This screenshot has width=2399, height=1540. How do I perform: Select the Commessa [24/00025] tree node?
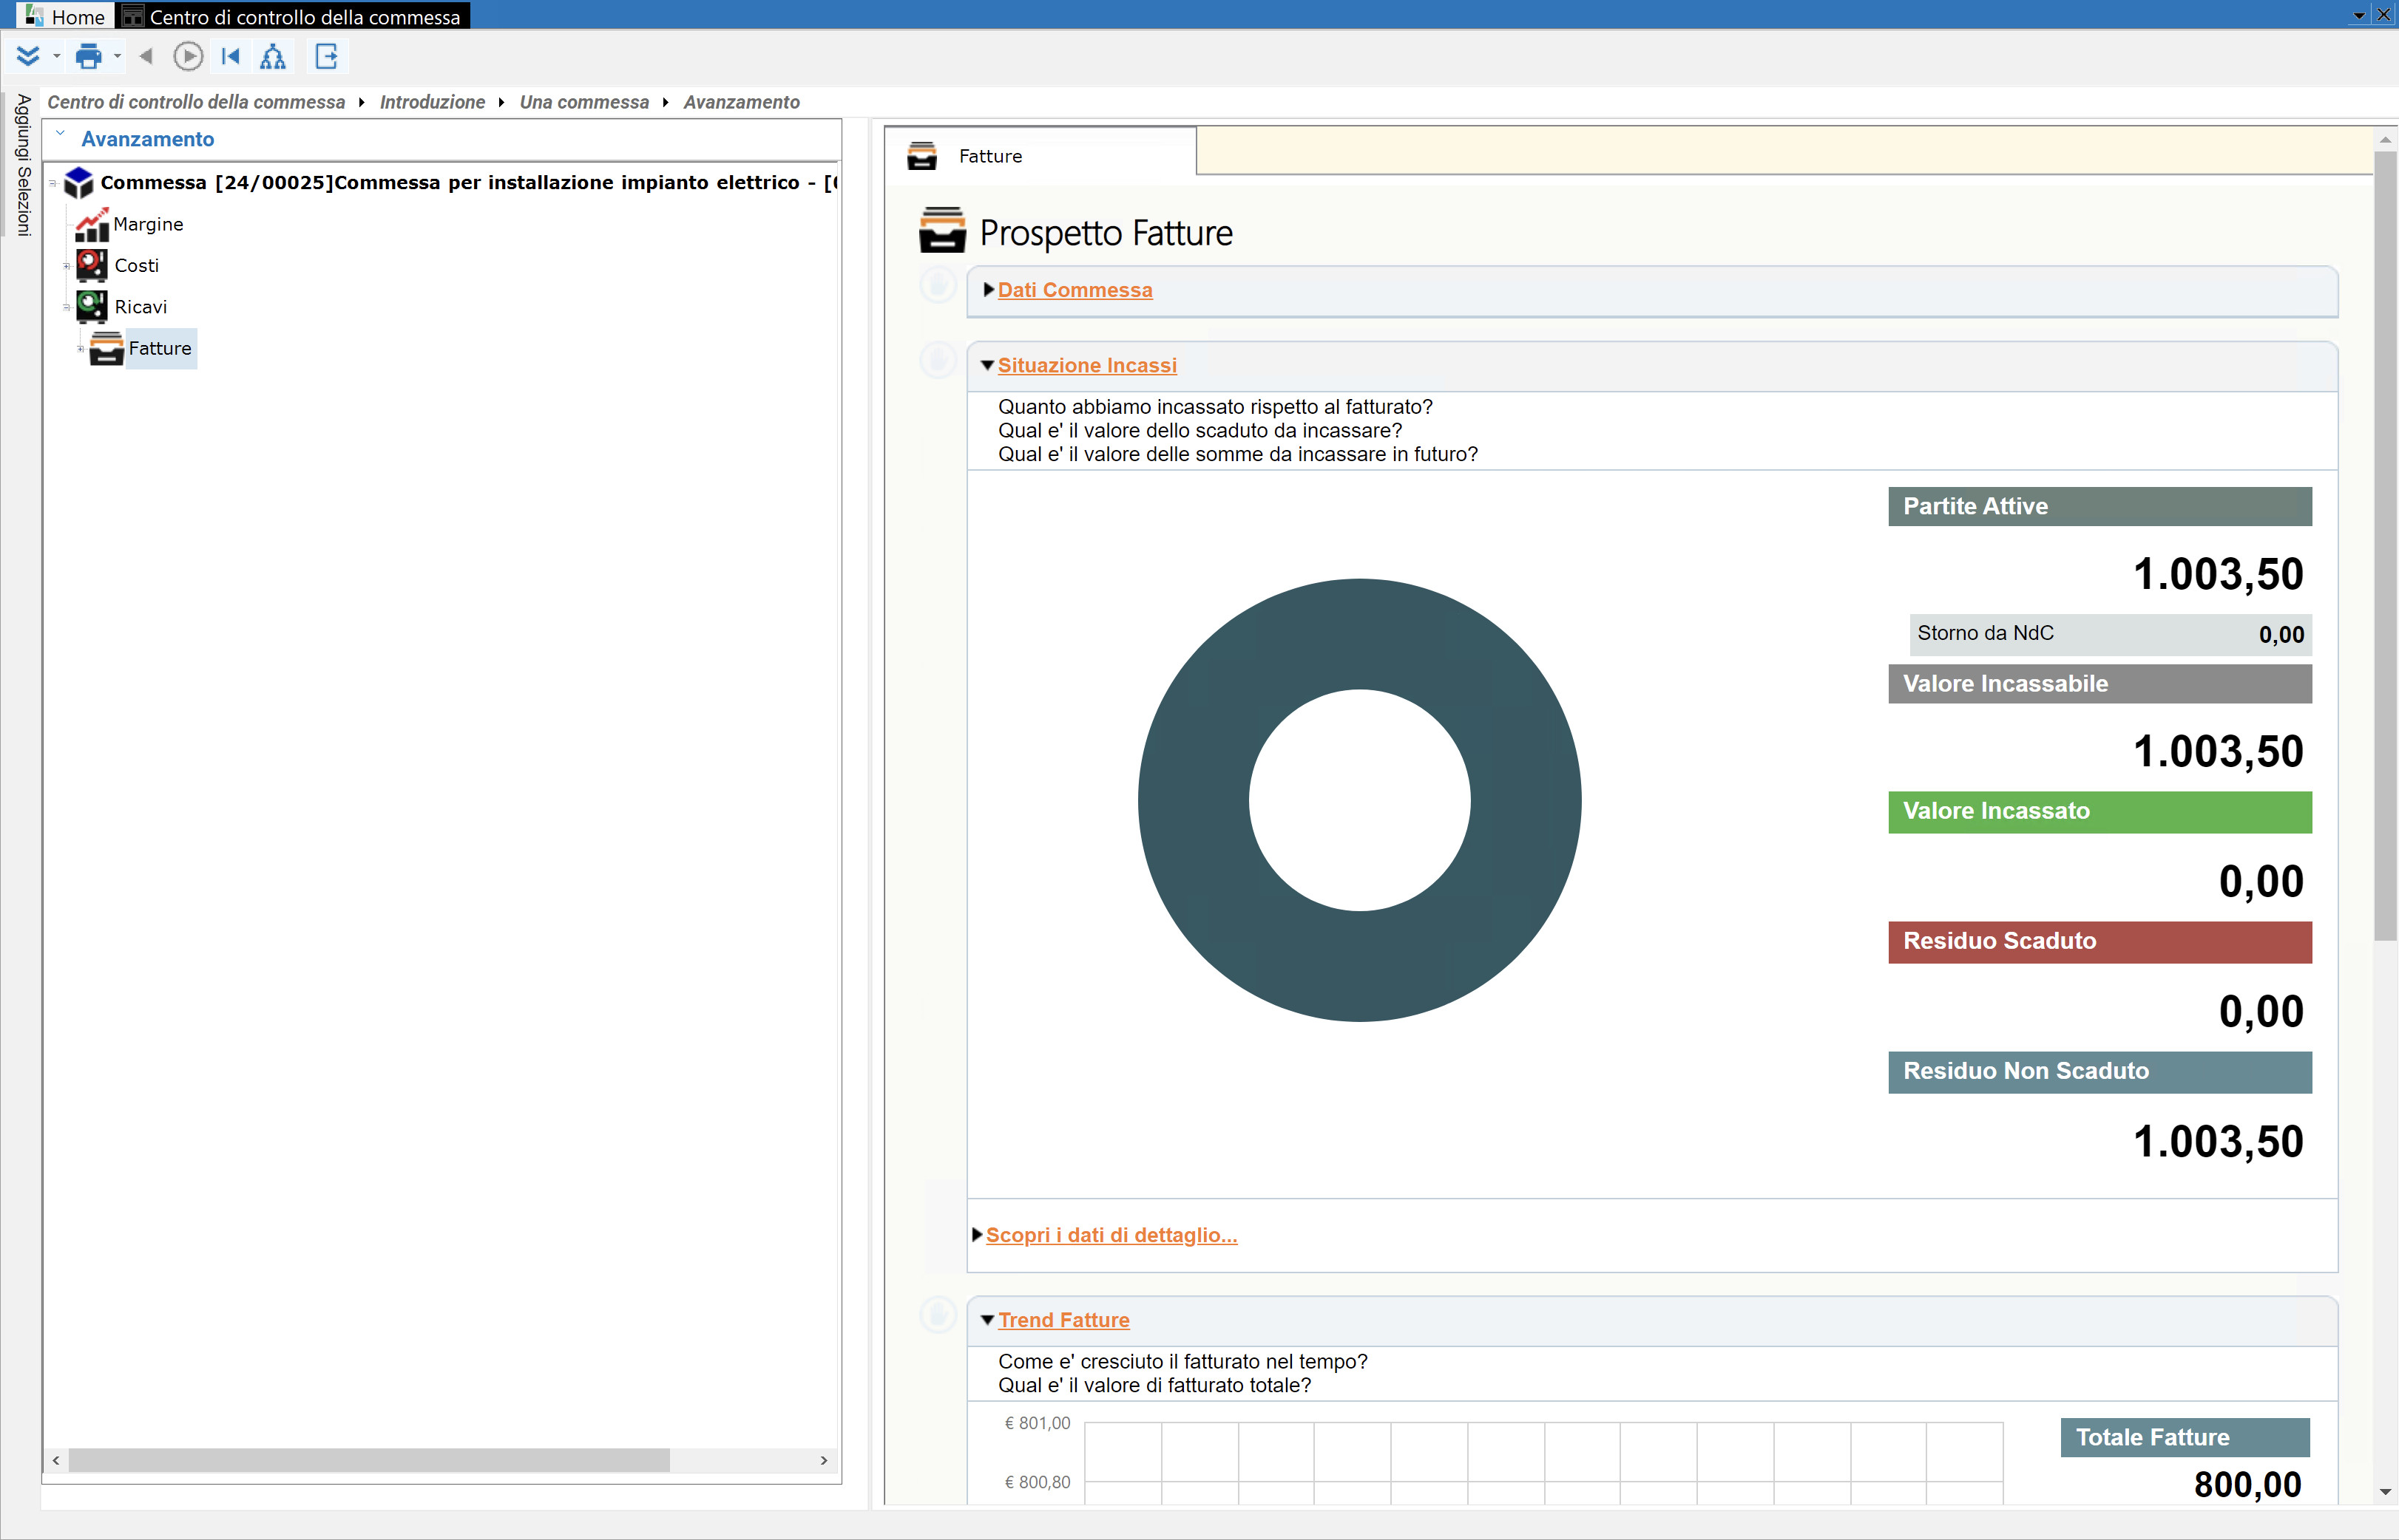tap(468, 182)
